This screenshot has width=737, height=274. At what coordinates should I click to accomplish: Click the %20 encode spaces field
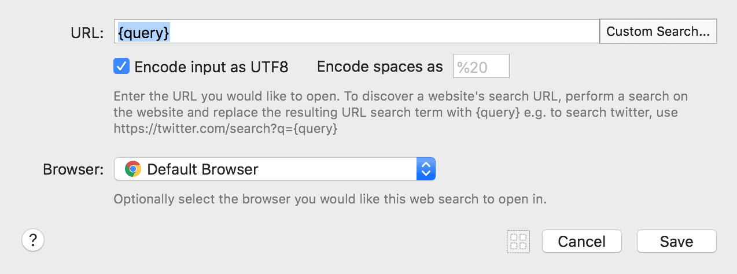(x=481, y=66)
